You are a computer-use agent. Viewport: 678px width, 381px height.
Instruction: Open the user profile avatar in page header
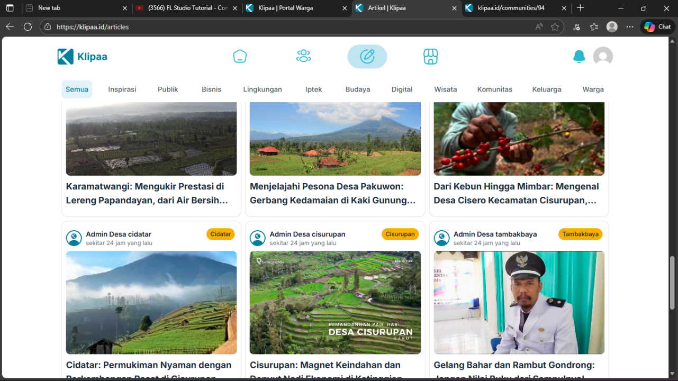pos(603,57)
